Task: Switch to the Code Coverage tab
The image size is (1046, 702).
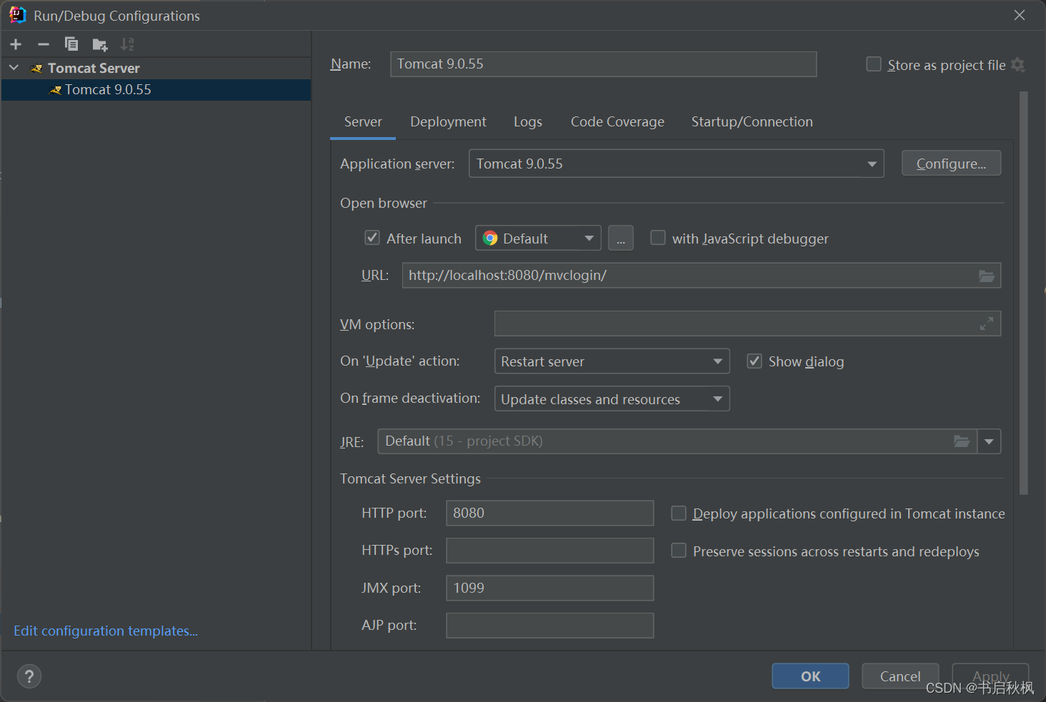Action: coord(617,121)
